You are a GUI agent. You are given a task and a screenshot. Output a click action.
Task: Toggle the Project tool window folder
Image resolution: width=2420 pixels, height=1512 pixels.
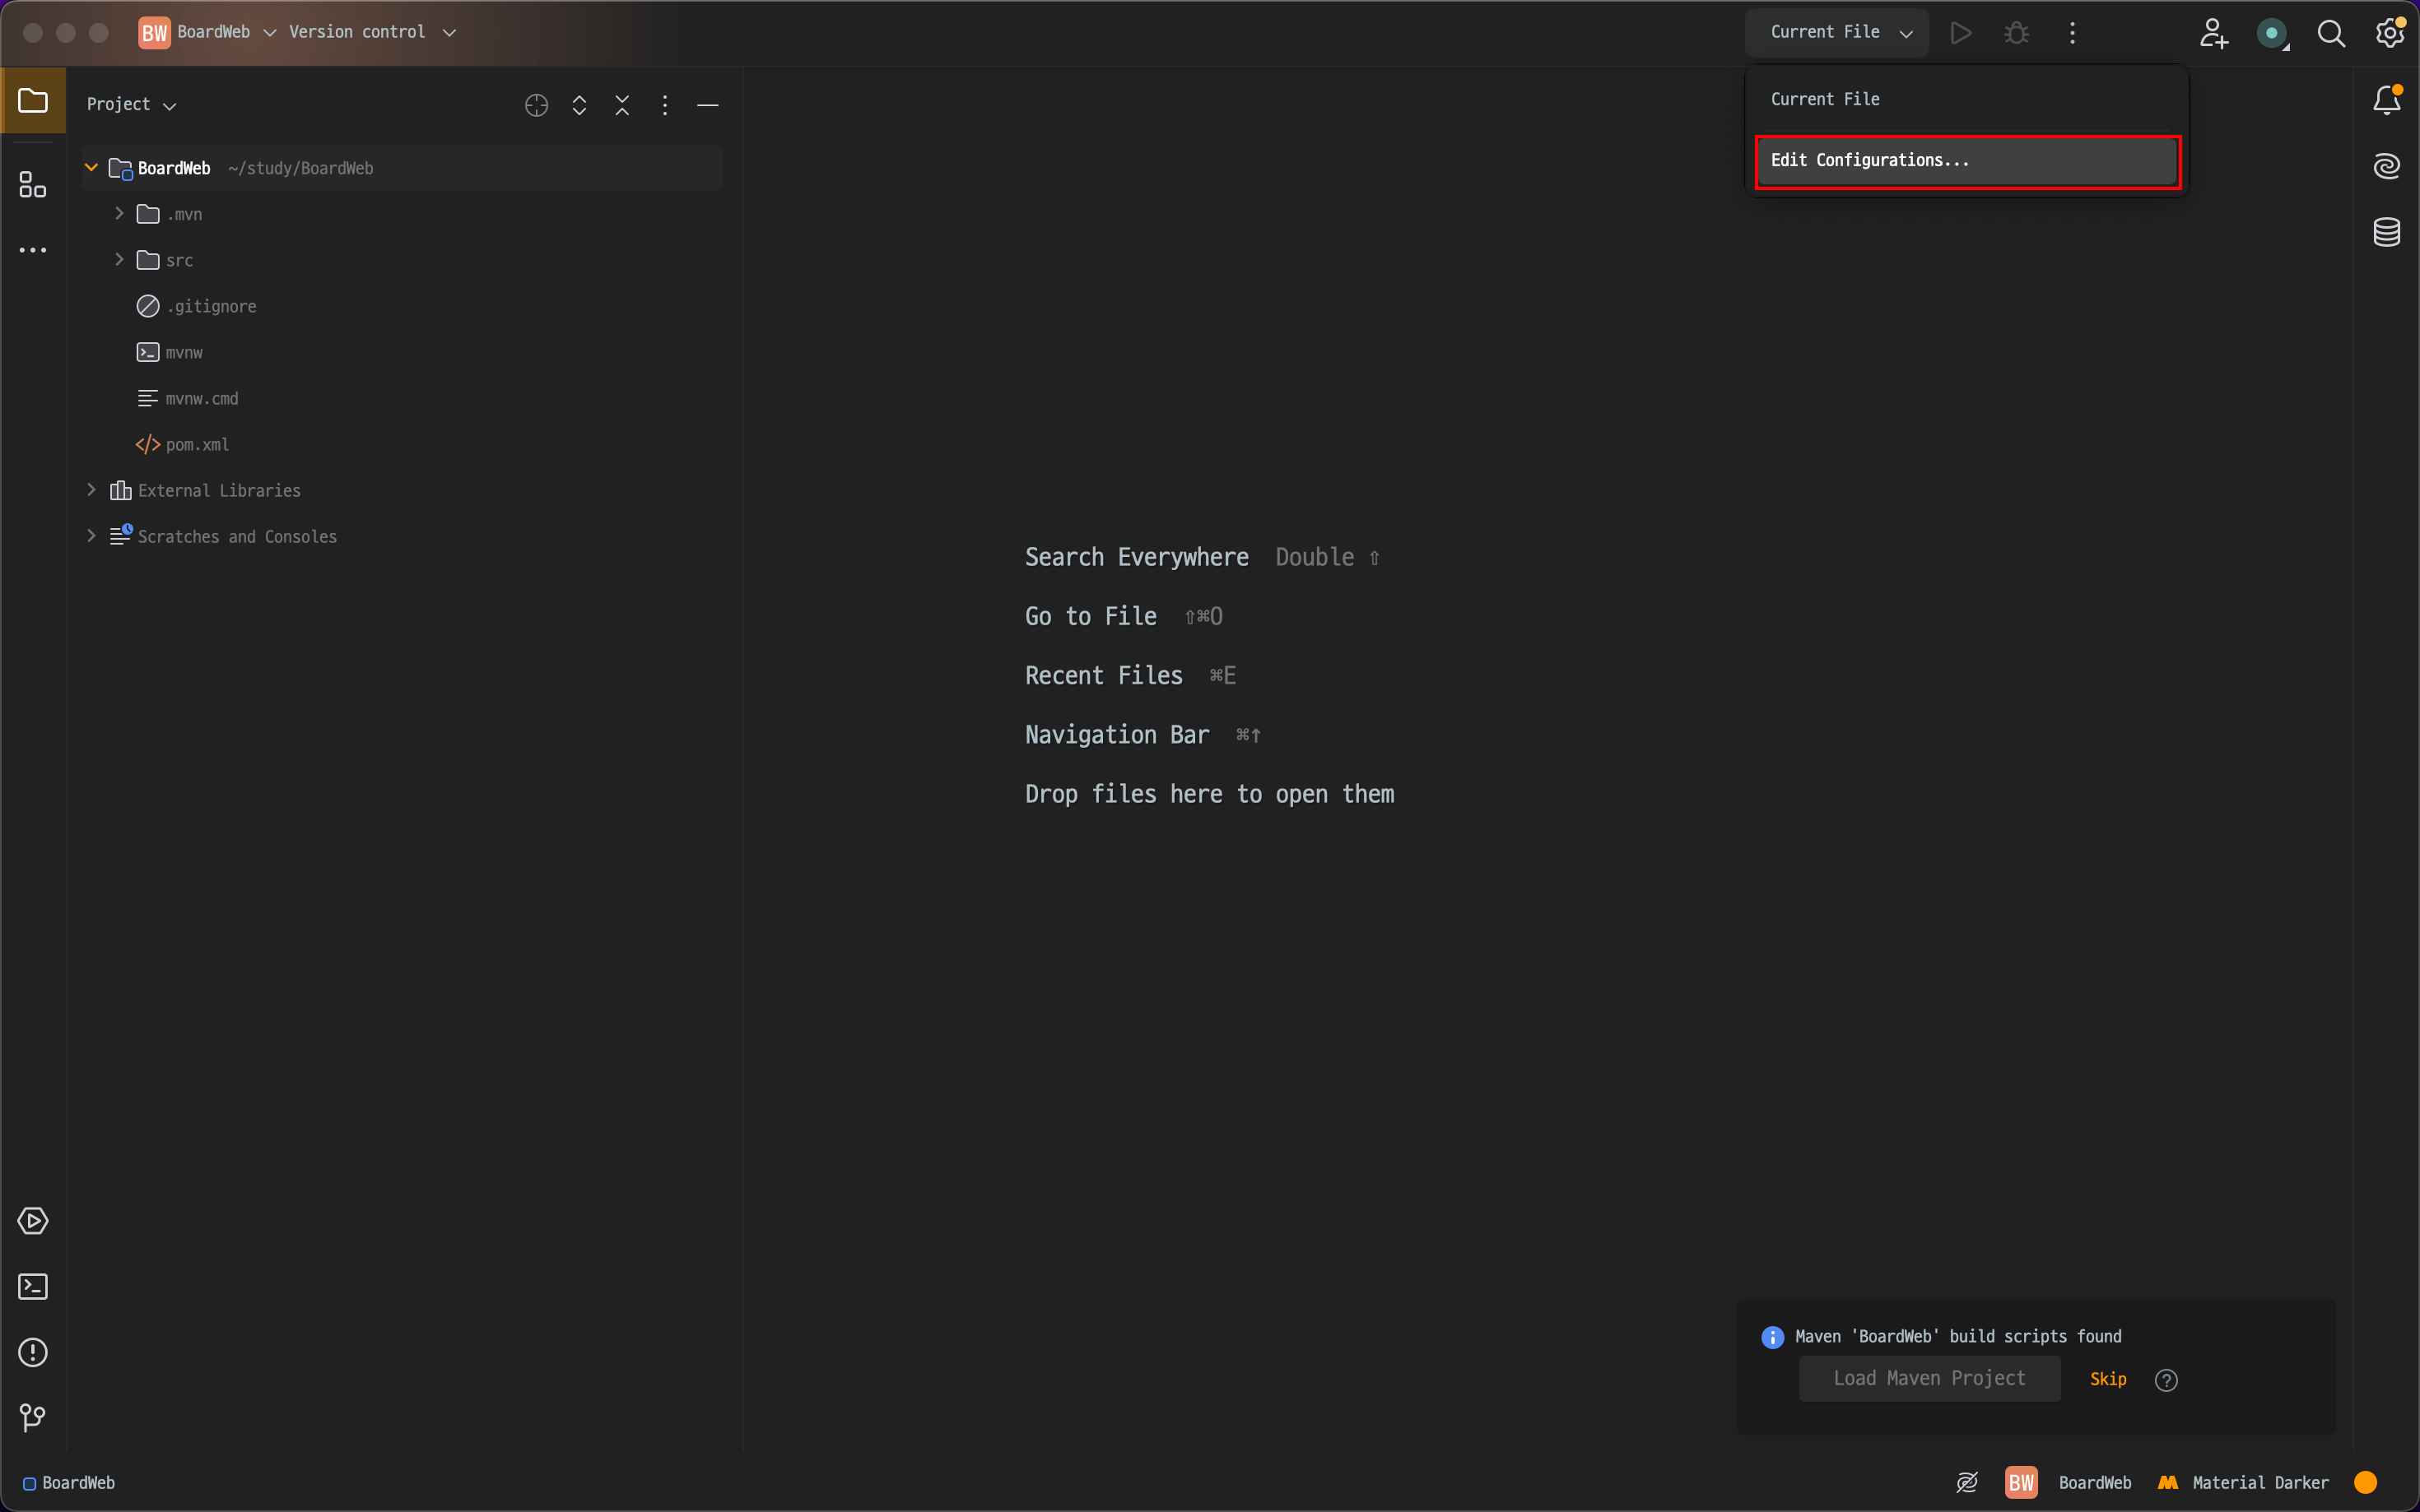tap(33, 101)
